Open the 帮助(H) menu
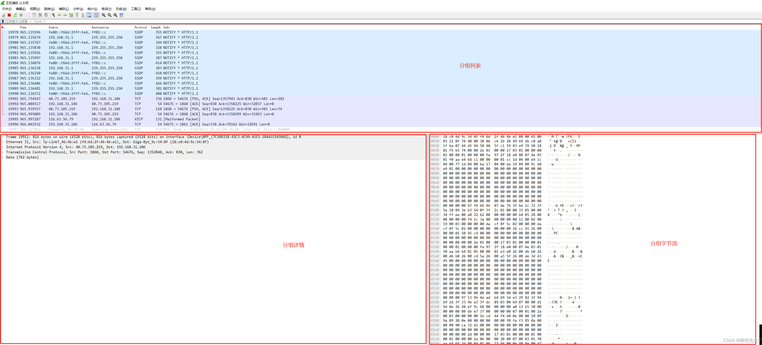Screen dimensions: 762x345 (x=150, y=9)
